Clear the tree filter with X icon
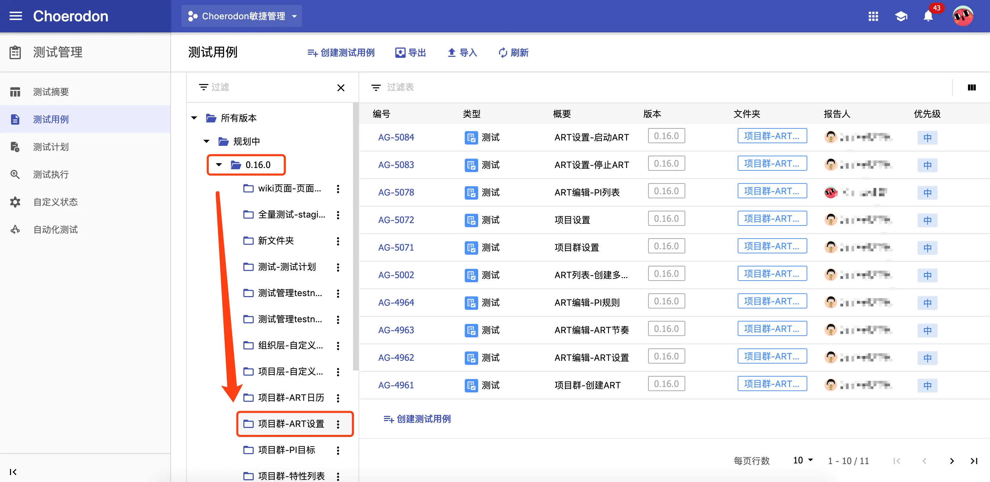990x482 pixels. [x=341, y=88]
